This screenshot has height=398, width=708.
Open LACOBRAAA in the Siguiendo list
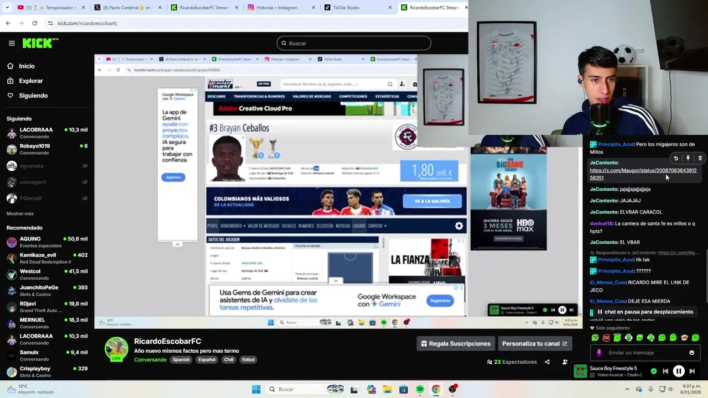pos(47,133)
